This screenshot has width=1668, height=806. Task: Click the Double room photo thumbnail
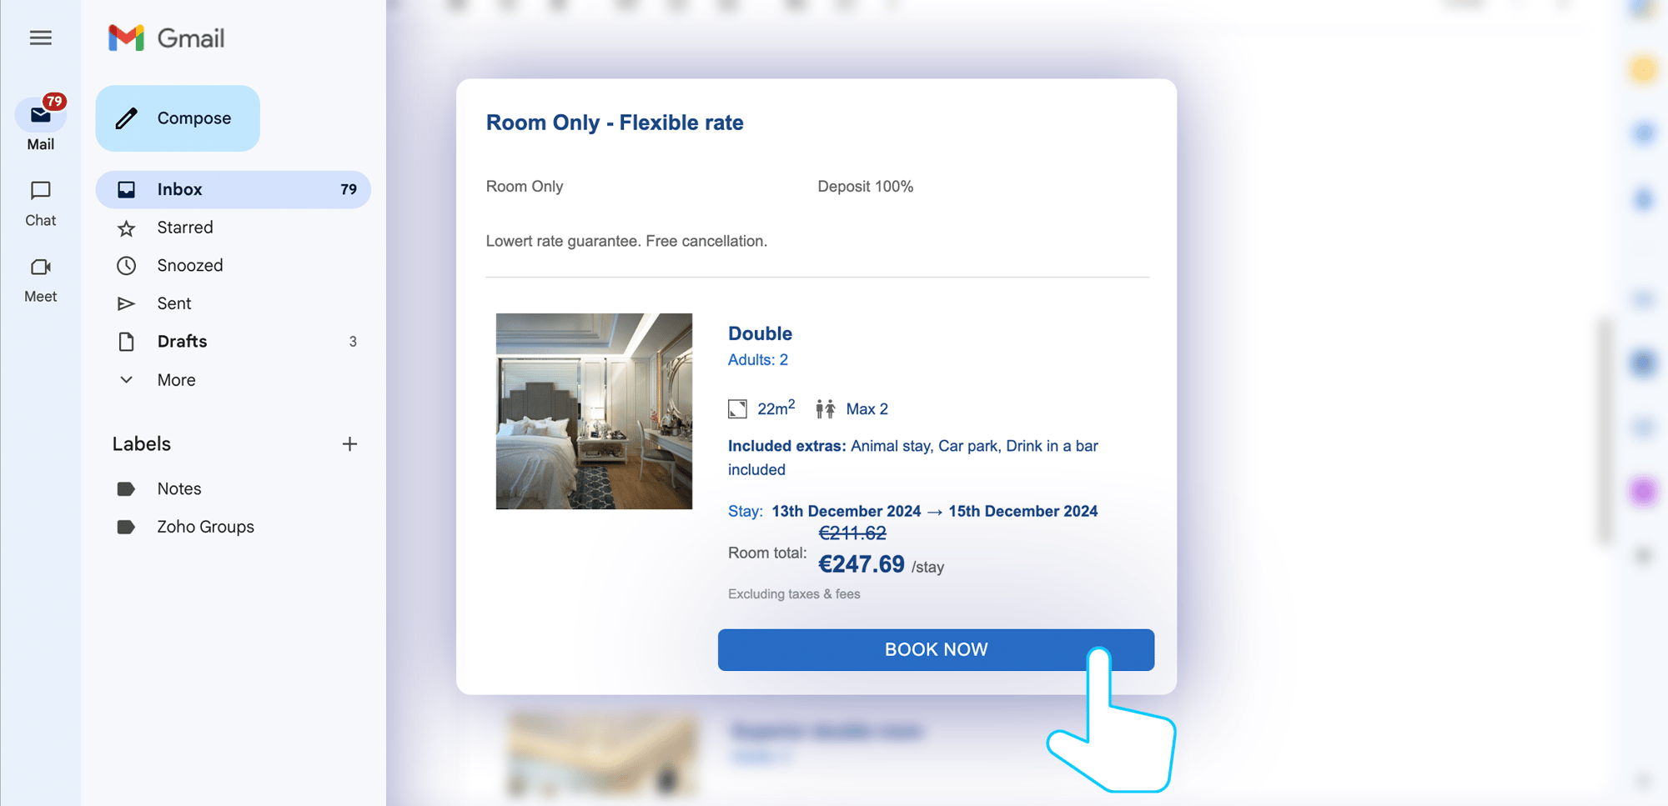(x=594, y=411)
